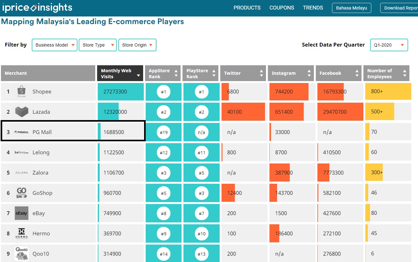
Task: Click Qoo10's #14 AppStore rank badge
Action: tap(163, 254)
